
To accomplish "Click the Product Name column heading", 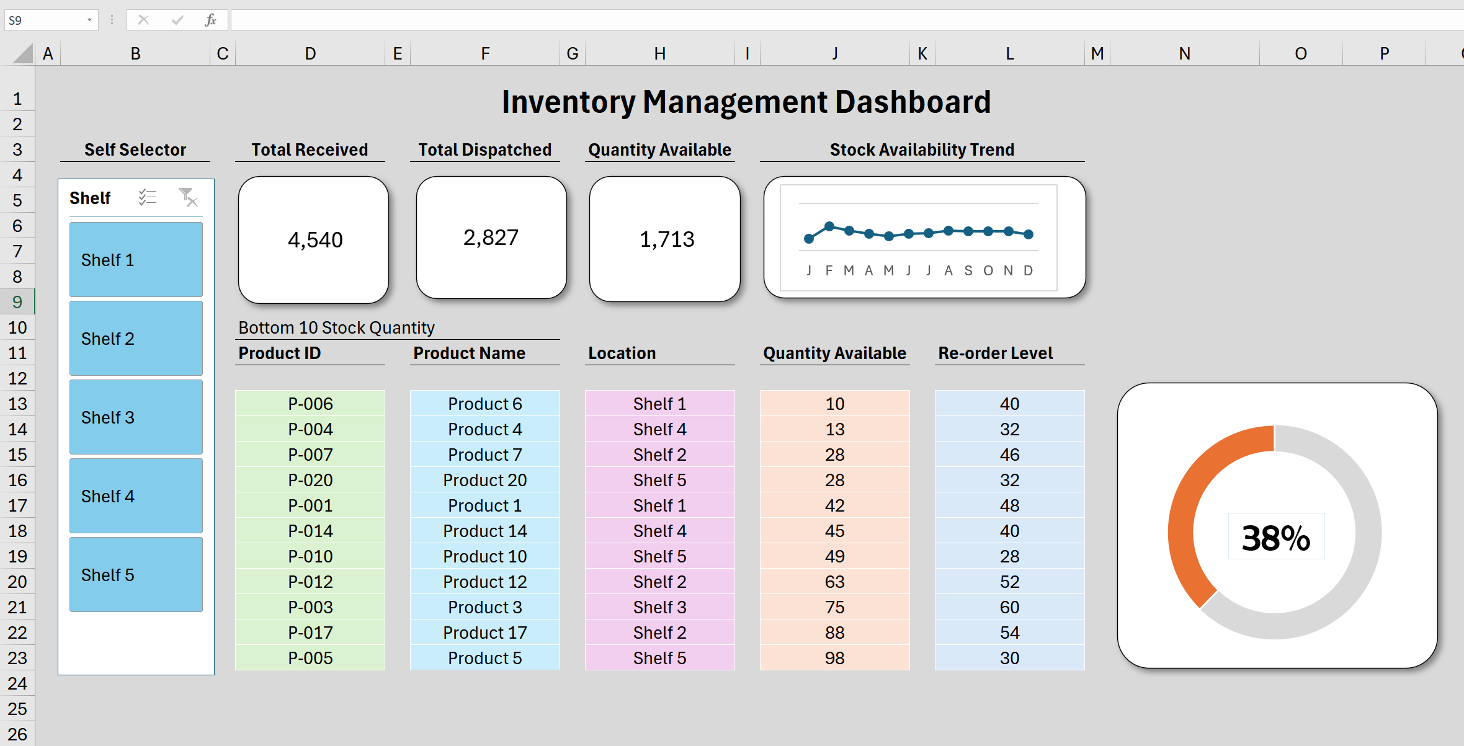I will [470, 353].
